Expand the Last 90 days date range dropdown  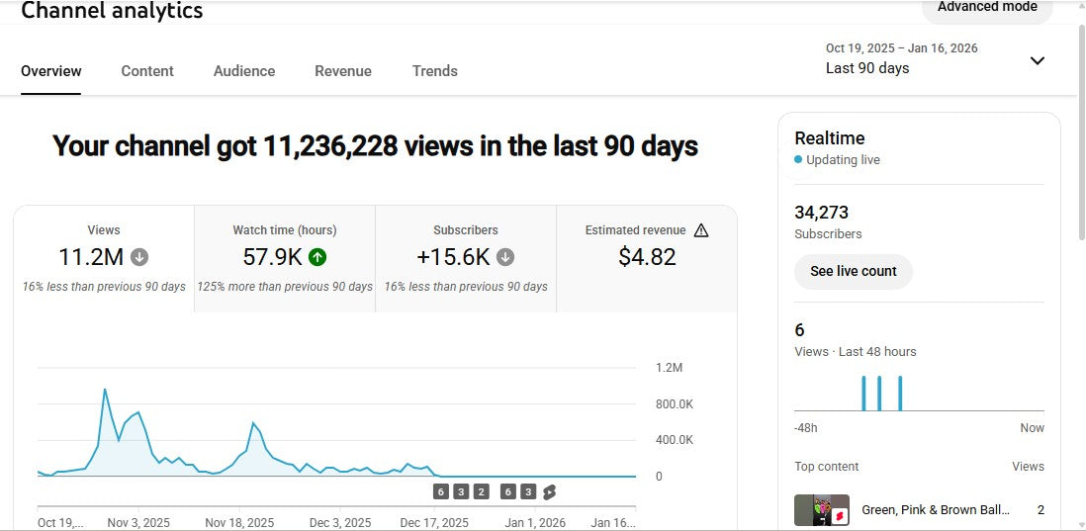click(867, 68)
